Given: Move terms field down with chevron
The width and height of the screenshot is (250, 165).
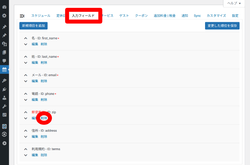Looking at the screenshot, I should [26, 155].
